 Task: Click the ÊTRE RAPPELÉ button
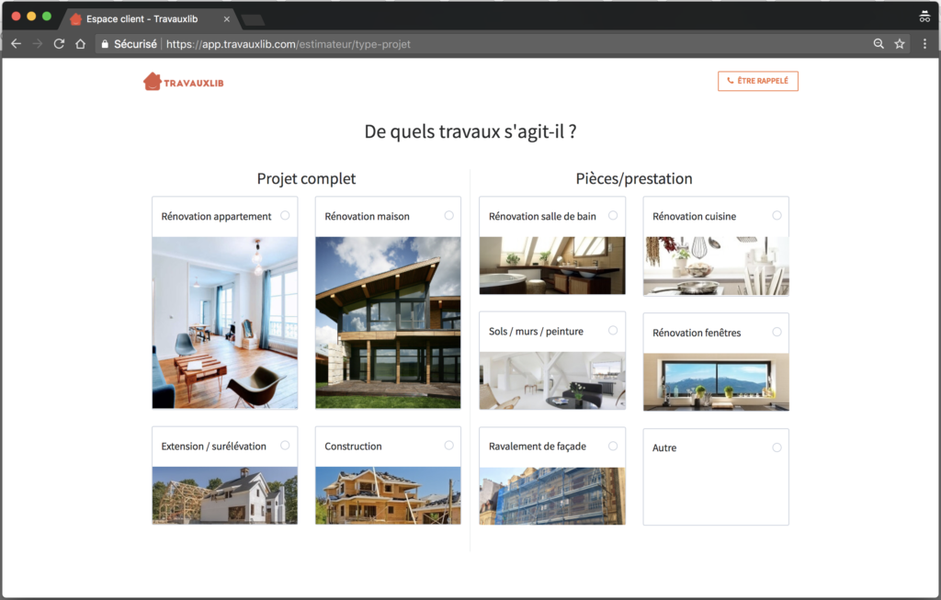(x=758, y=81)
